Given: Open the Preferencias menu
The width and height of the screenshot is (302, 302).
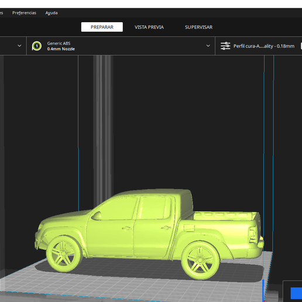Looking at the screenshot, I should 24,13.
